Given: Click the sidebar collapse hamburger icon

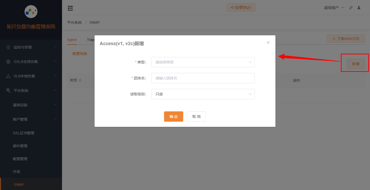Looking at the screenshot, I should [x=70, y=8].
